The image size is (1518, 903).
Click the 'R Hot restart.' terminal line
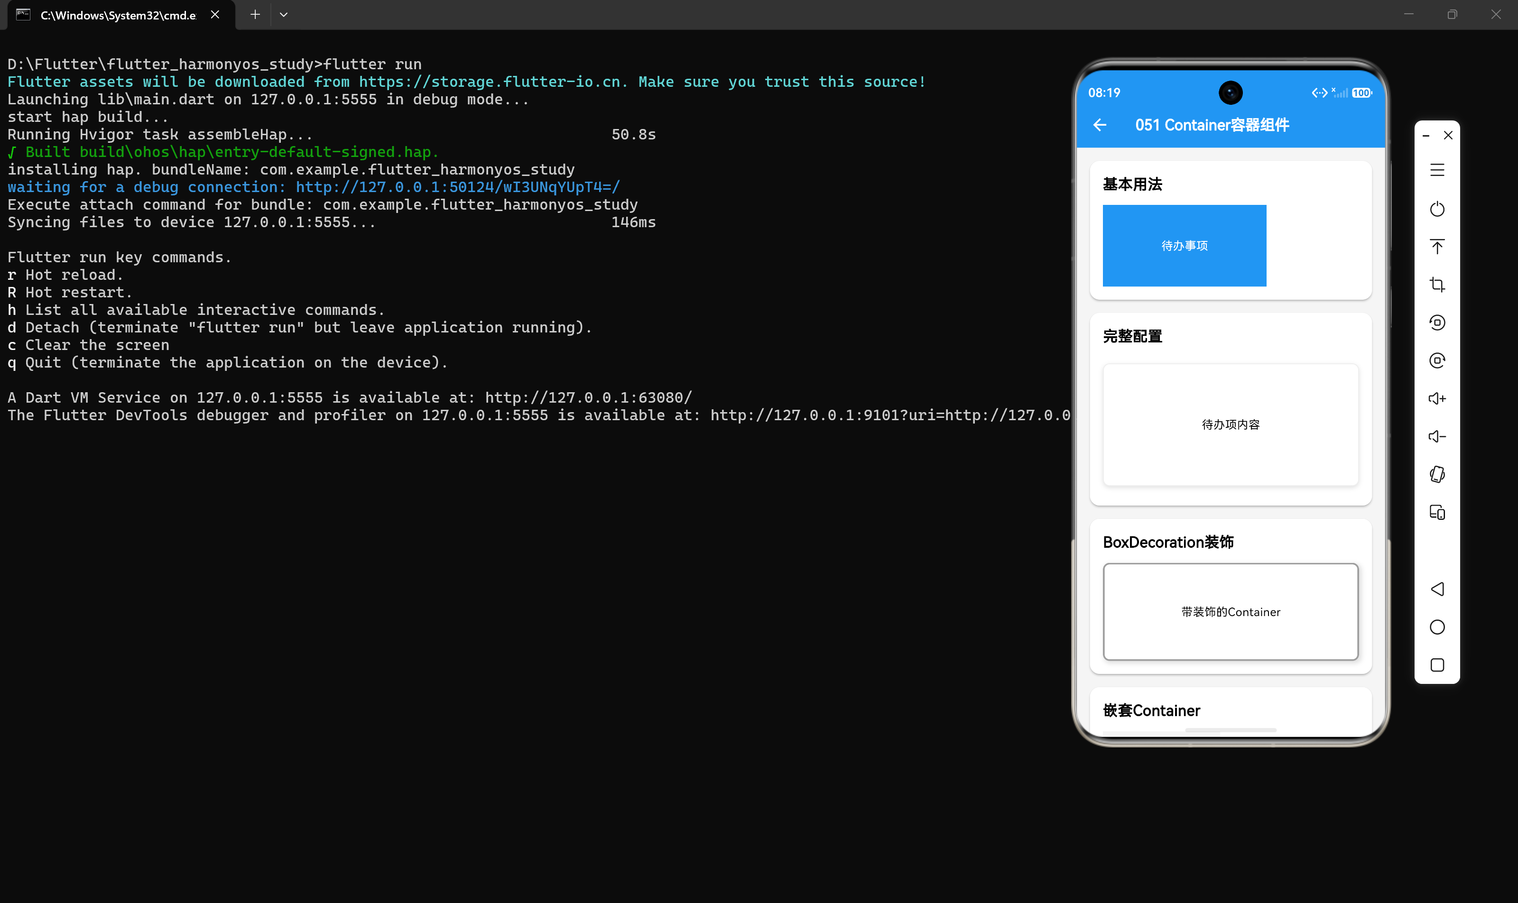pos(70,292)
